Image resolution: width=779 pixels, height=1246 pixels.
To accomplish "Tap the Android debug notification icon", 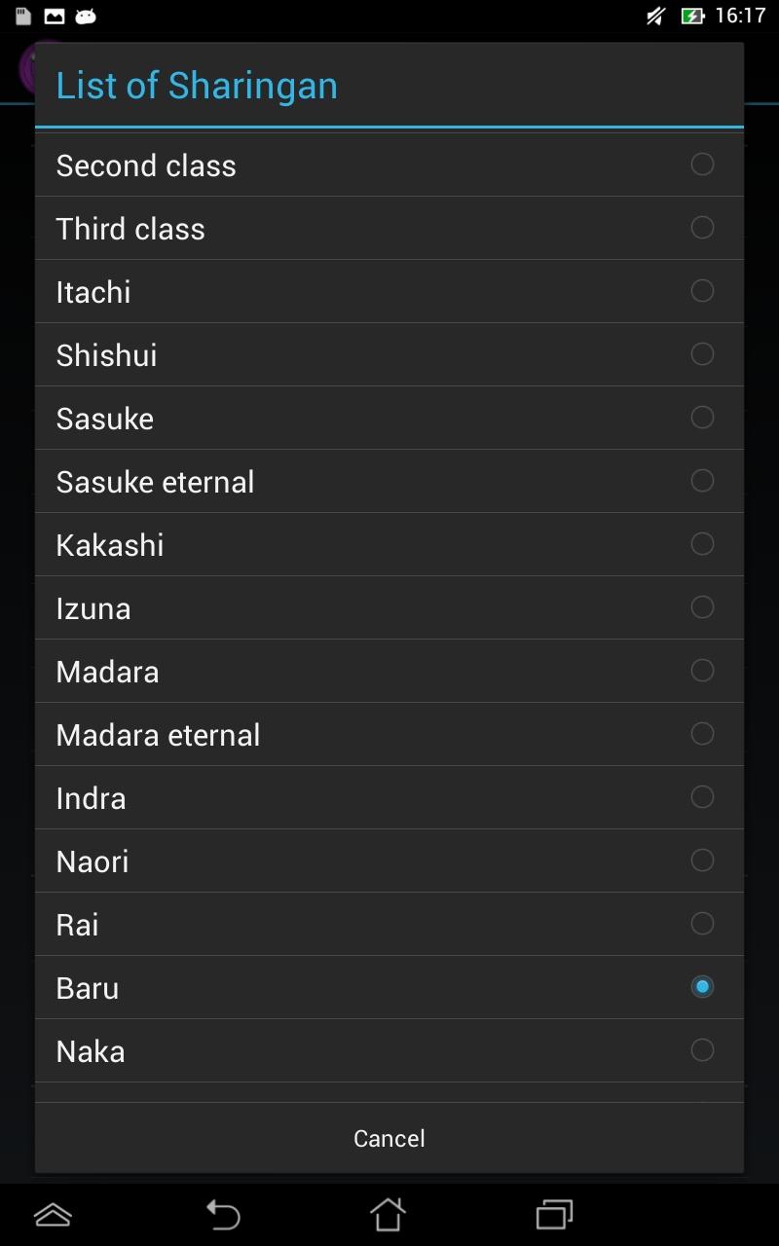I will pyautogui.click(x=86, y=17).
